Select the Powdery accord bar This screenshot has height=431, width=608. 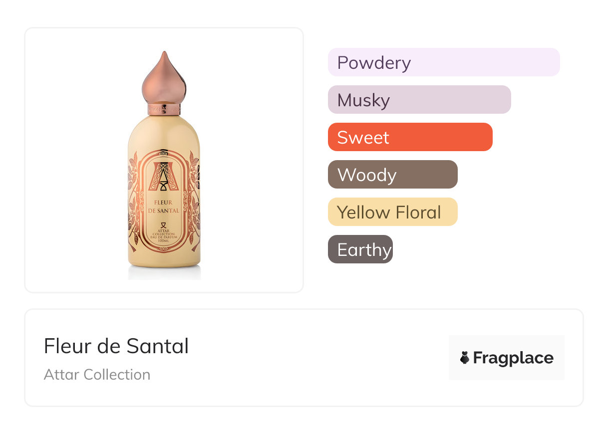[444, 62]
